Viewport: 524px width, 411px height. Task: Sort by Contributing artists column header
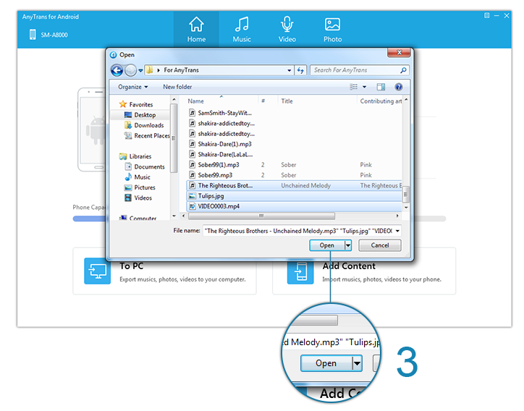380,101
